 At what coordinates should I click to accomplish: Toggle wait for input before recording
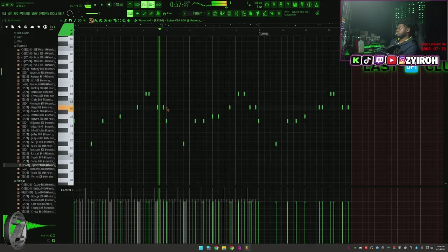click(137, 5)
